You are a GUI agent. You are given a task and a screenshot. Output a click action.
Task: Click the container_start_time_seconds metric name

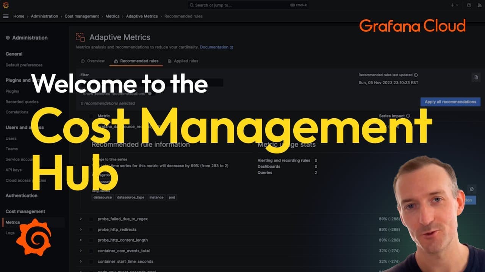coord(125,261)
